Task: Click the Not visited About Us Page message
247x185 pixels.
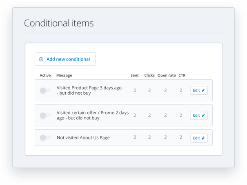Action: pos(83,138)
